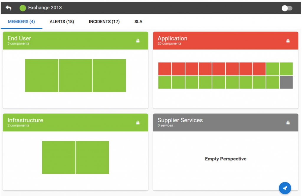302x196 pixels.
Task: Select the first green tile in Application bottom row
Action: pyautogui.click(x=165, y=83)
